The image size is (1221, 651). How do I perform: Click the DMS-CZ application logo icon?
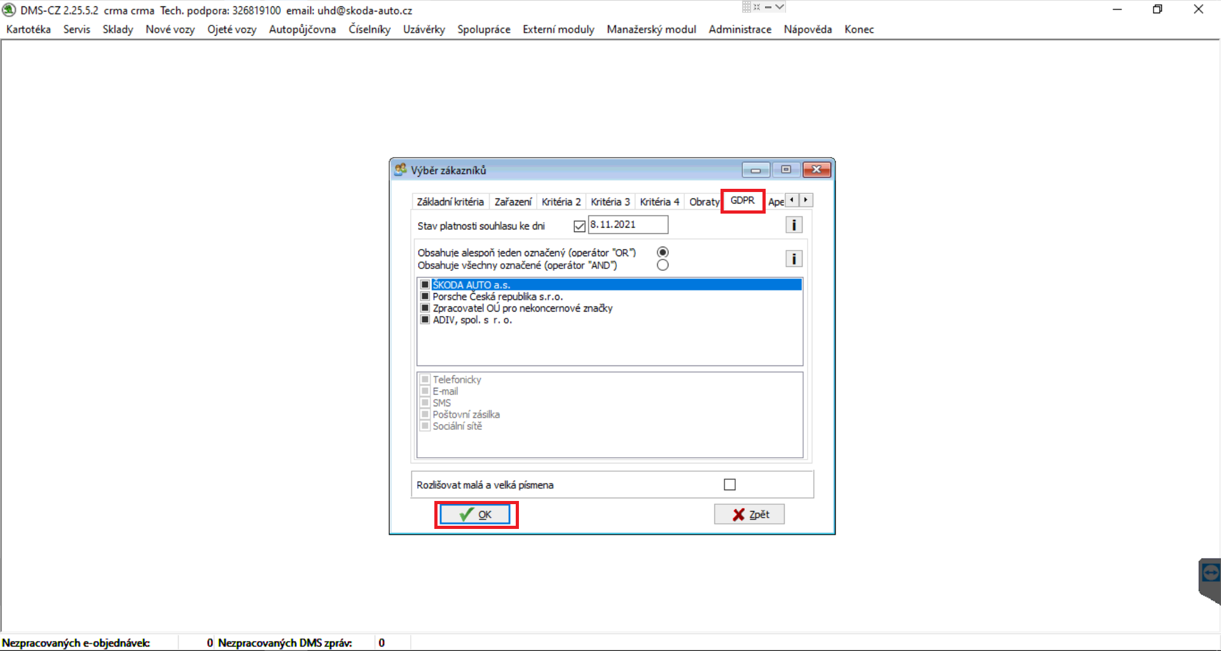(x=9, y=10)
